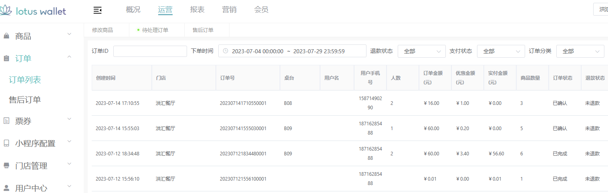
Task: Open the 支付状态 dropdown
Action: point(501,51)
